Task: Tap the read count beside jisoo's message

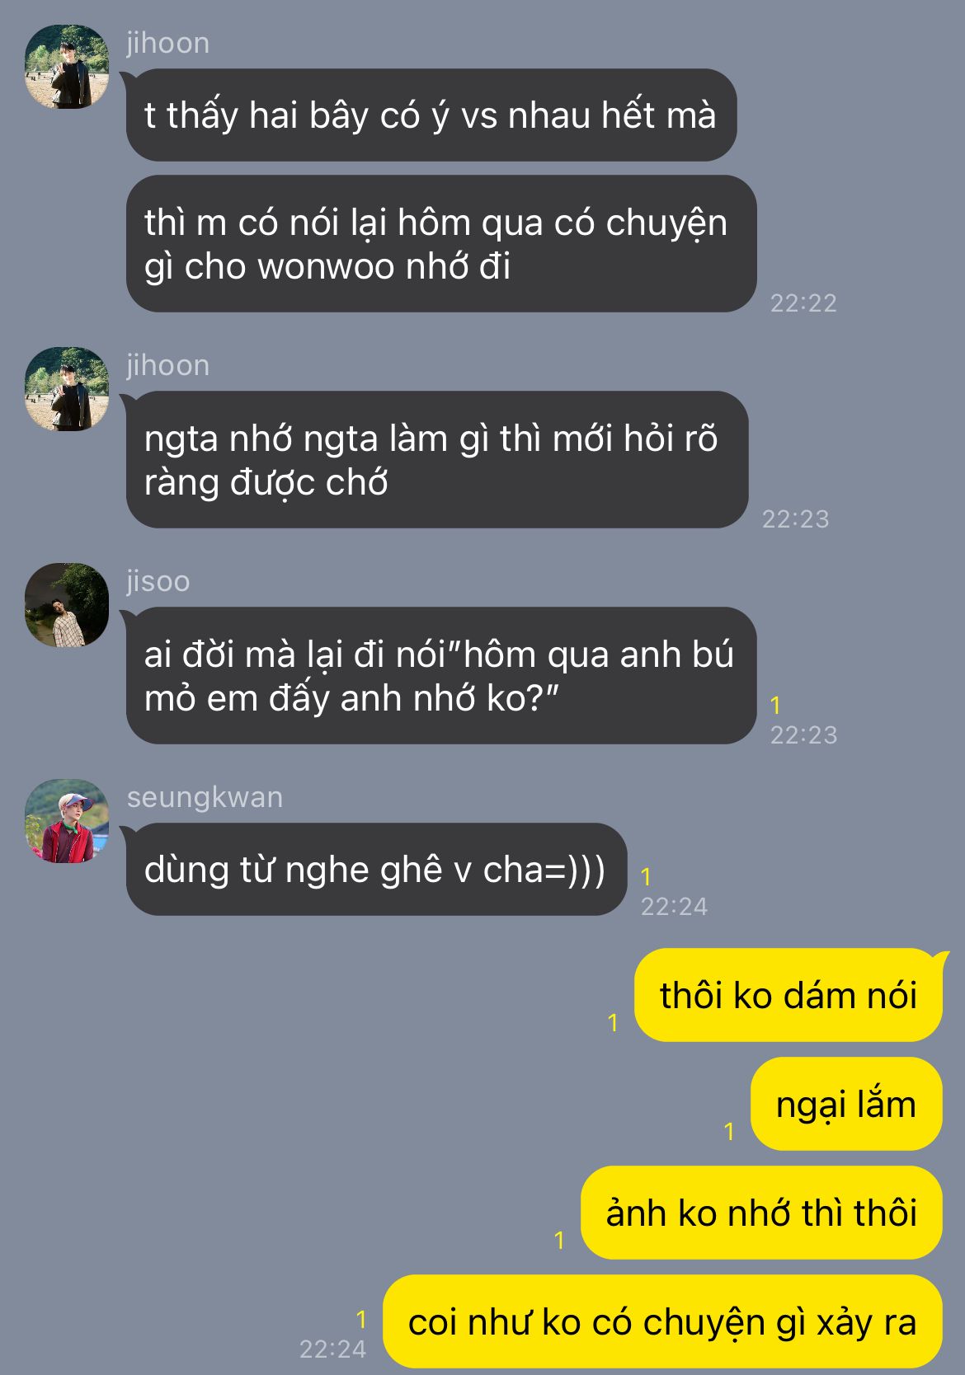Action: tap(775, 705)
